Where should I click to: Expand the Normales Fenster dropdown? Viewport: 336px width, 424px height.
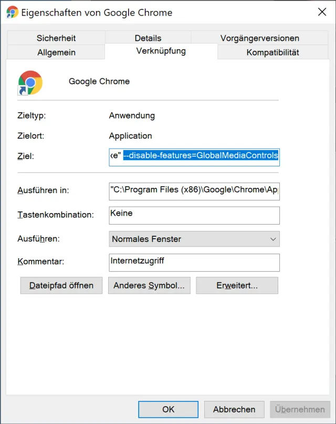[x=194, y=239]
